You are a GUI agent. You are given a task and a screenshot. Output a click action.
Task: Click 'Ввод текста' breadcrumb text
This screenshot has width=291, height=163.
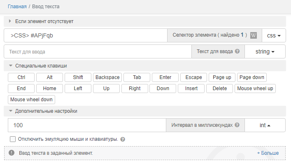(46, 7)
